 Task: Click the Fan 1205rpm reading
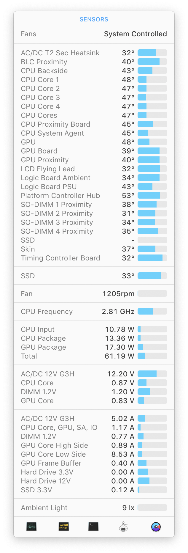tap(119, 293)
